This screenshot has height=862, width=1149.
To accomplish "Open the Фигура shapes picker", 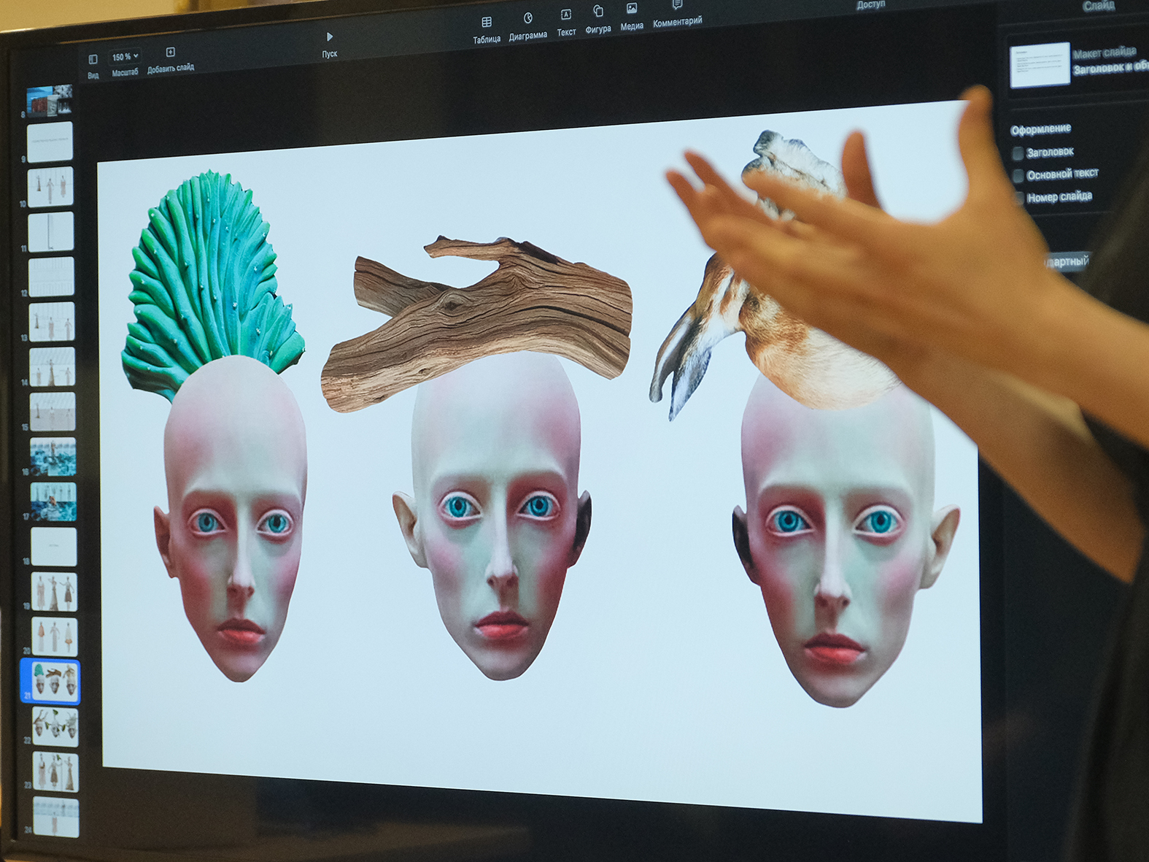I will (598, 12).
